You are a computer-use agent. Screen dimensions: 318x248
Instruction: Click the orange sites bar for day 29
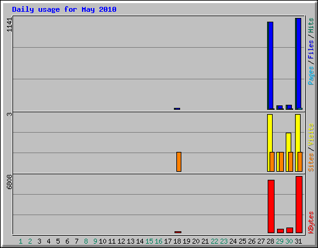click(x=281, y=162)
